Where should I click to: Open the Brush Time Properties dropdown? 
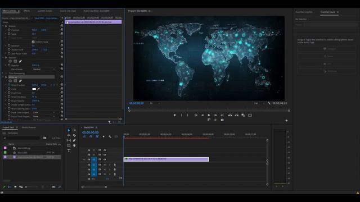pos(44,116)
